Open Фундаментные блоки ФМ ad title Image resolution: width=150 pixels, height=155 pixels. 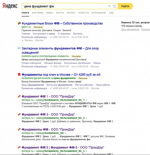tap(62, 23)
